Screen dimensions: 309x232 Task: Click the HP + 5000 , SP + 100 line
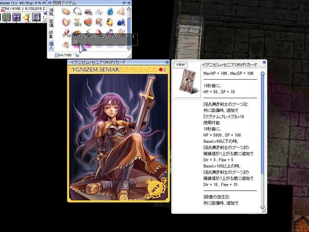click(222, 135)
